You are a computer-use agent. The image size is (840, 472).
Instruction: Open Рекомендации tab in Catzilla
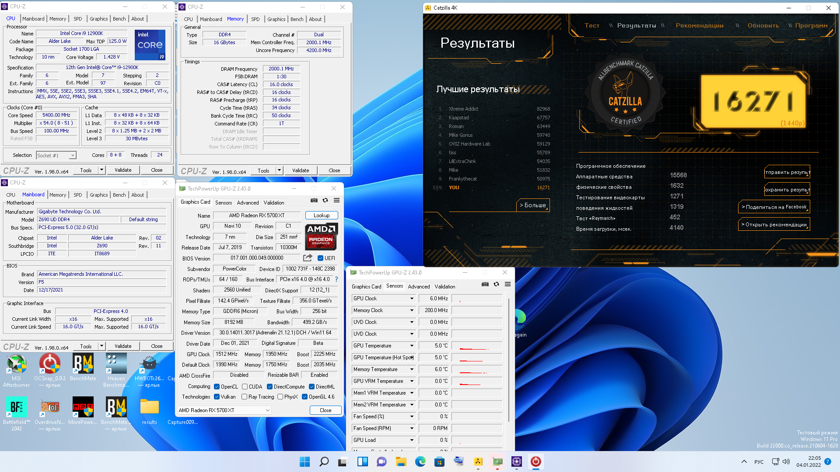coord(699,25)
